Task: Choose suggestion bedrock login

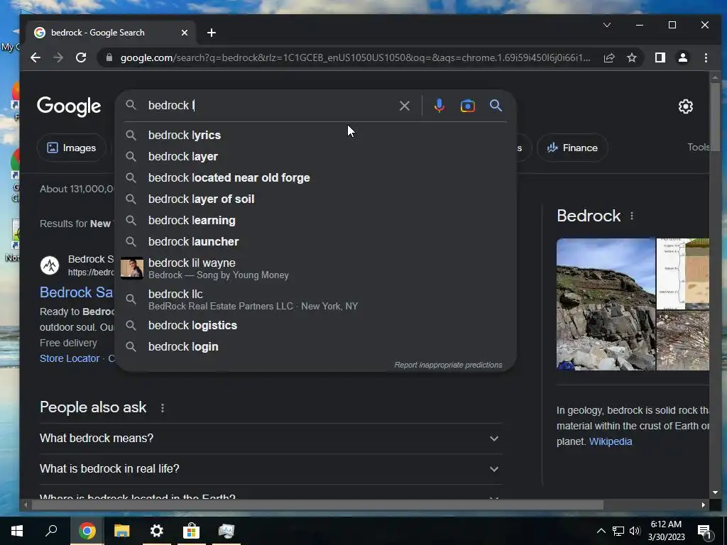Action: pyautogui.click(x=315, y=346)
